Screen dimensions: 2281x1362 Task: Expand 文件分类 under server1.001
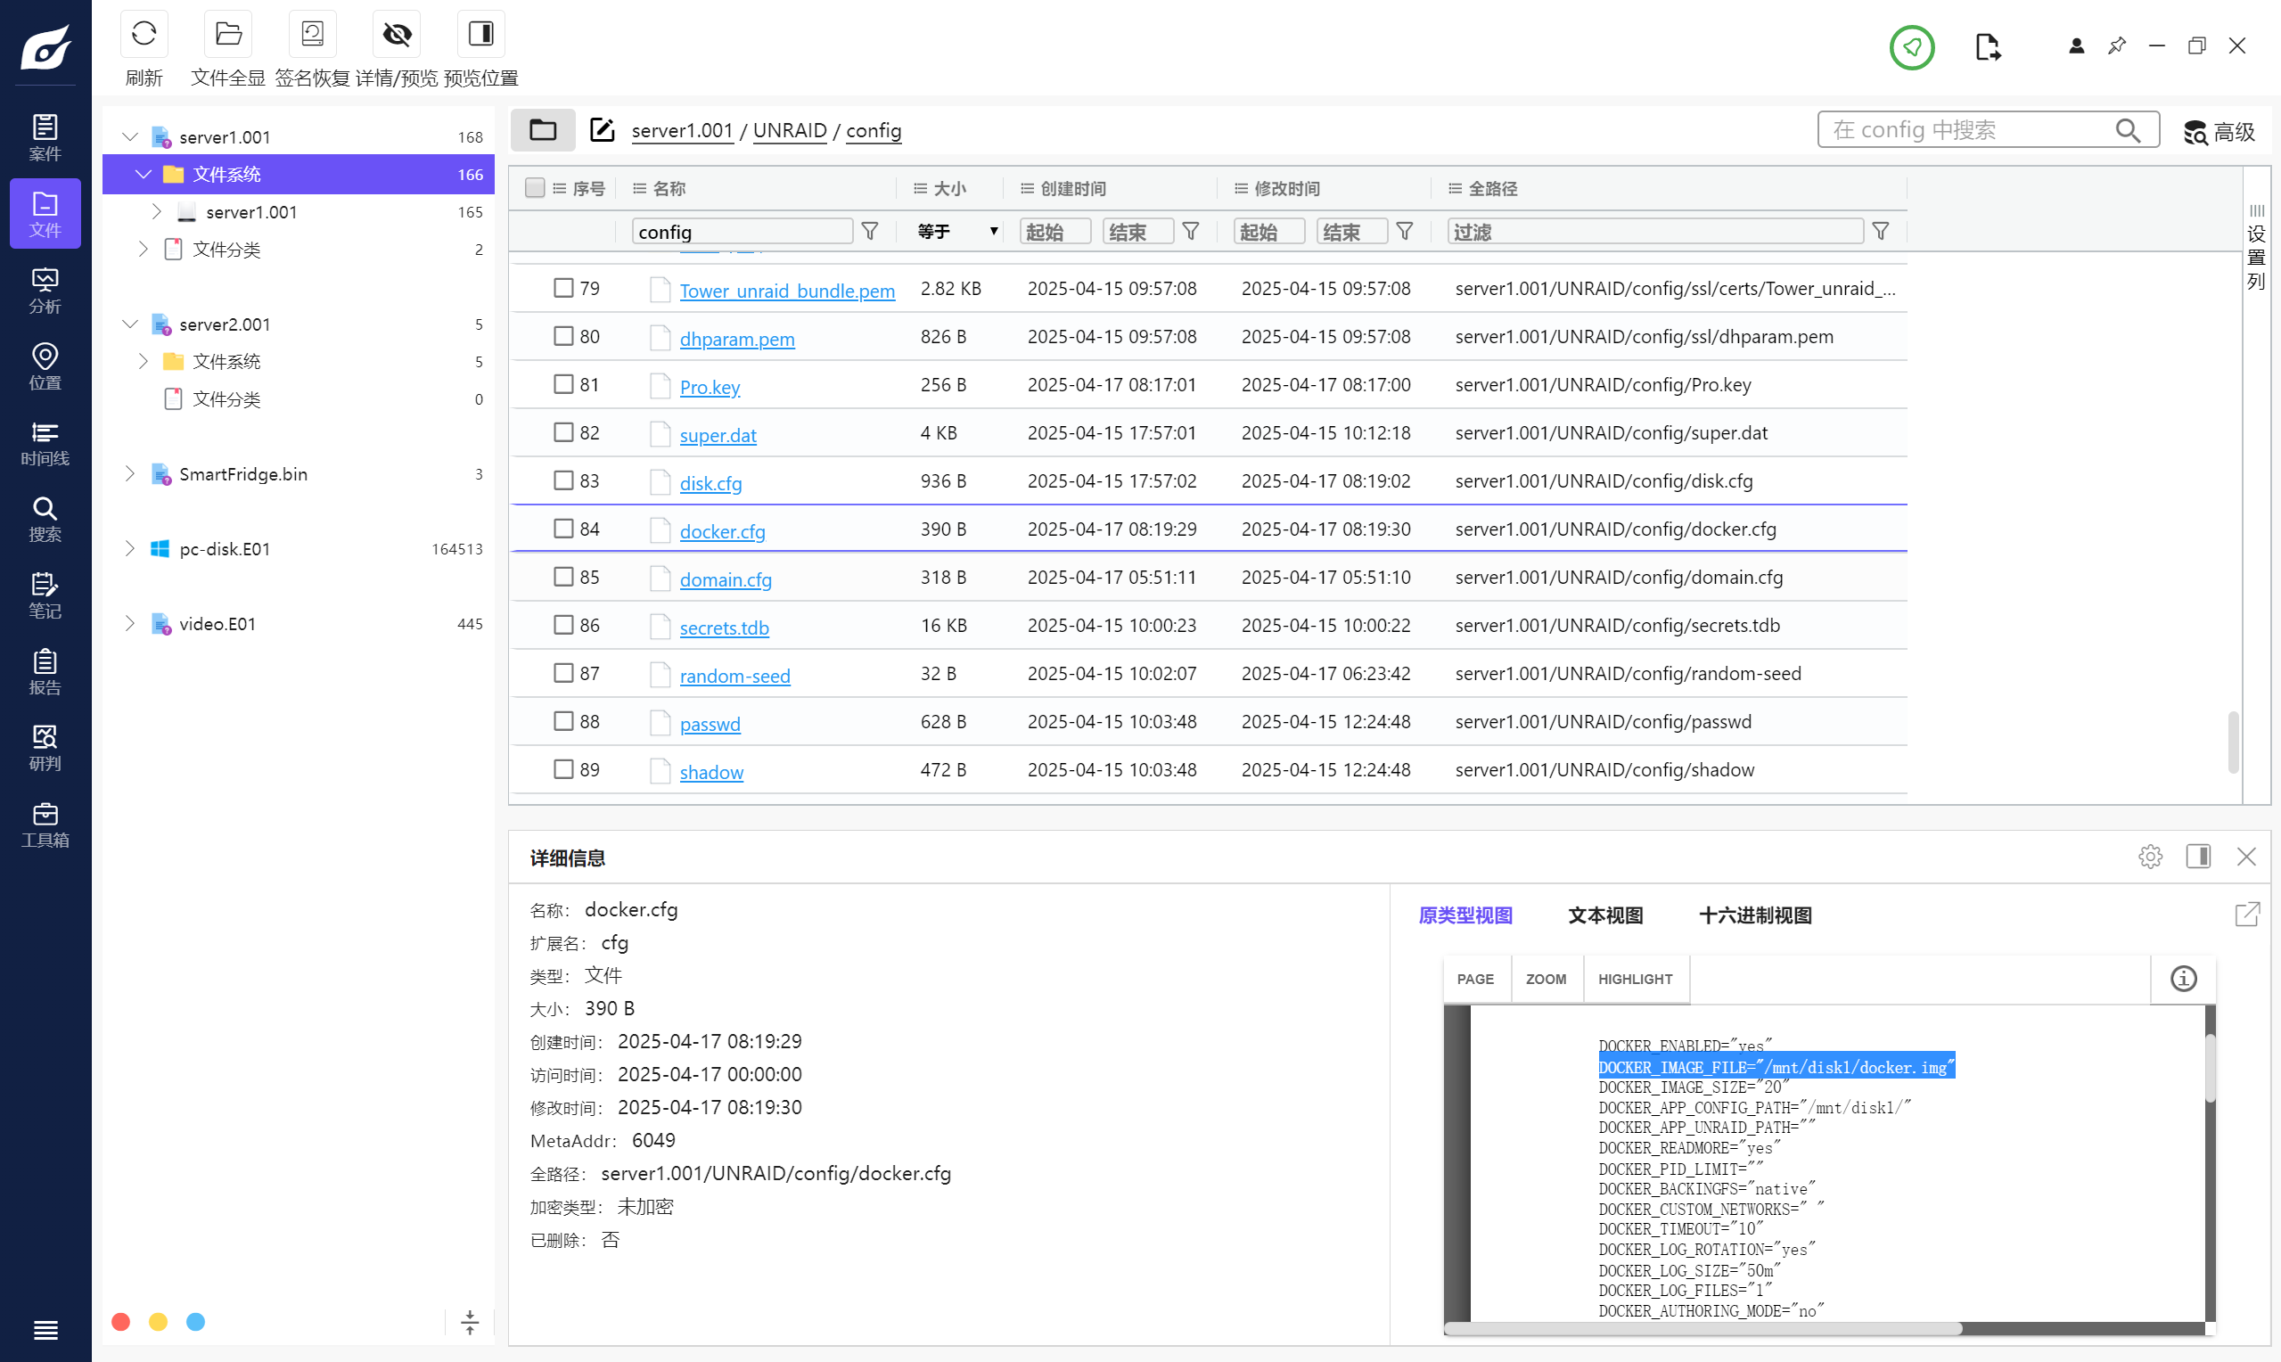(x=144, y=250)
